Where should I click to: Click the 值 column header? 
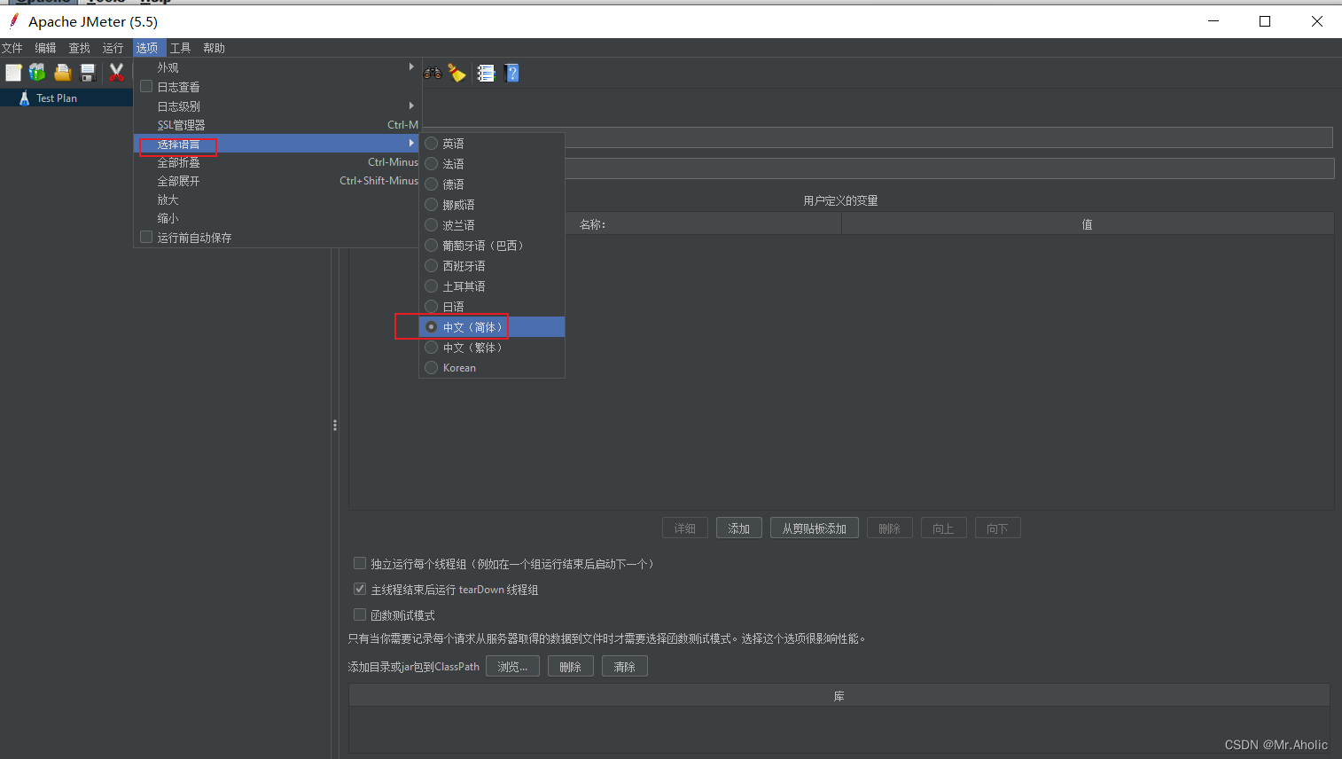pyautogui.click(x=1088, y=224)
